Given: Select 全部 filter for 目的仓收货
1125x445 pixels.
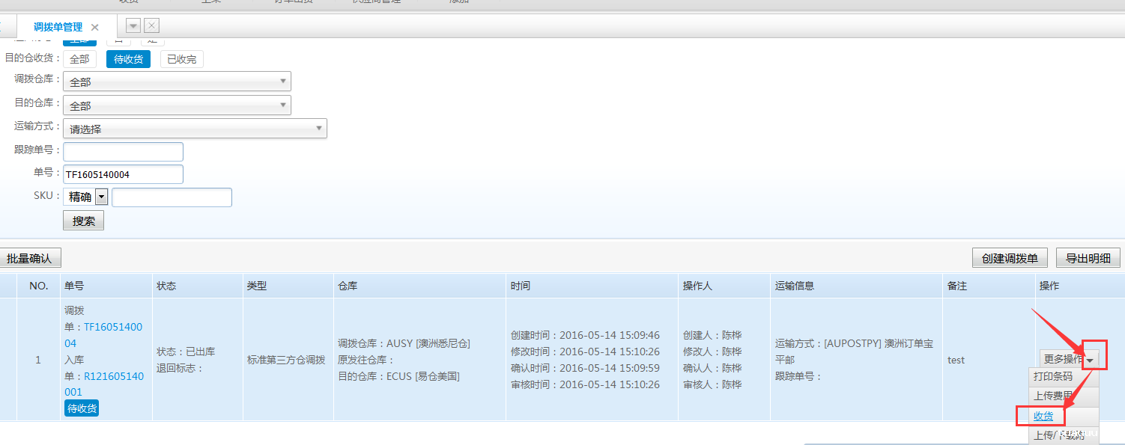Looking at the screenshot, I should (79, 58).
